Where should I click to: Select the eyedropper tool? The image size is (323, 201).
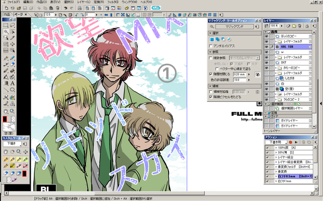12,38
